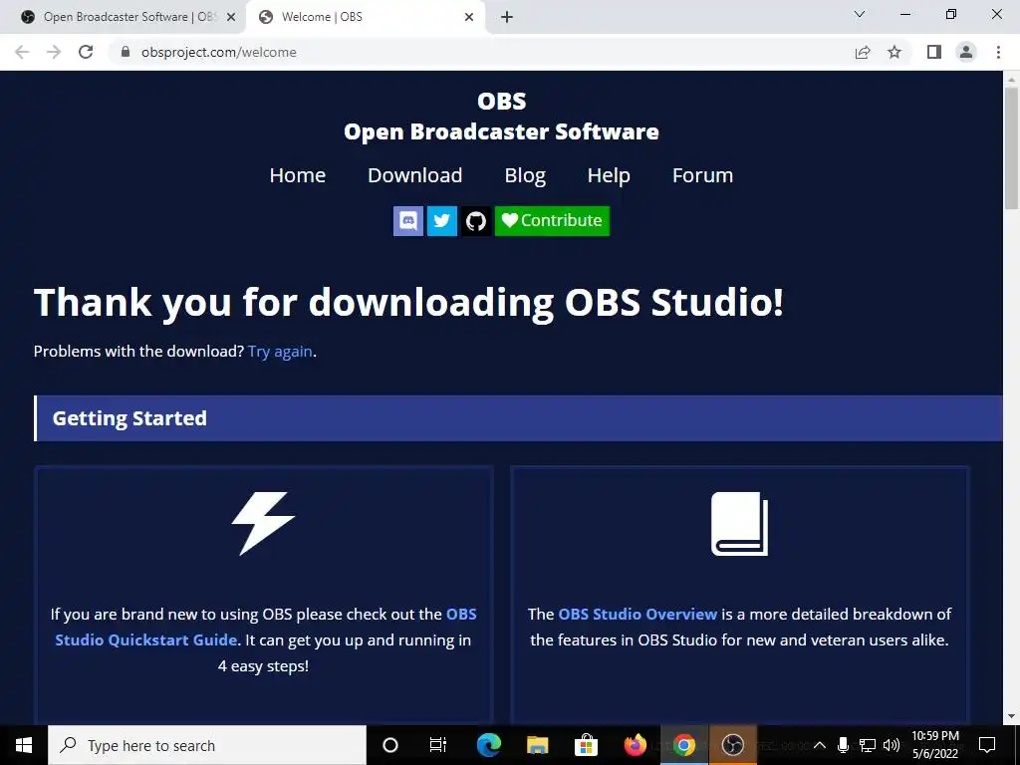Open Cortana circle icon on taskbar

[390, 745]
